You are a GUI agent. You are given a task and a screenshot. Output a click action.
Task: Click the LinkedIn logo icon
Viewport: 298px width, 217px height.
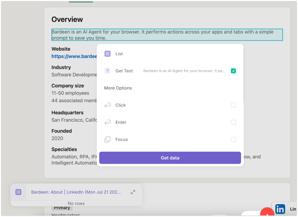click(280, 209)
